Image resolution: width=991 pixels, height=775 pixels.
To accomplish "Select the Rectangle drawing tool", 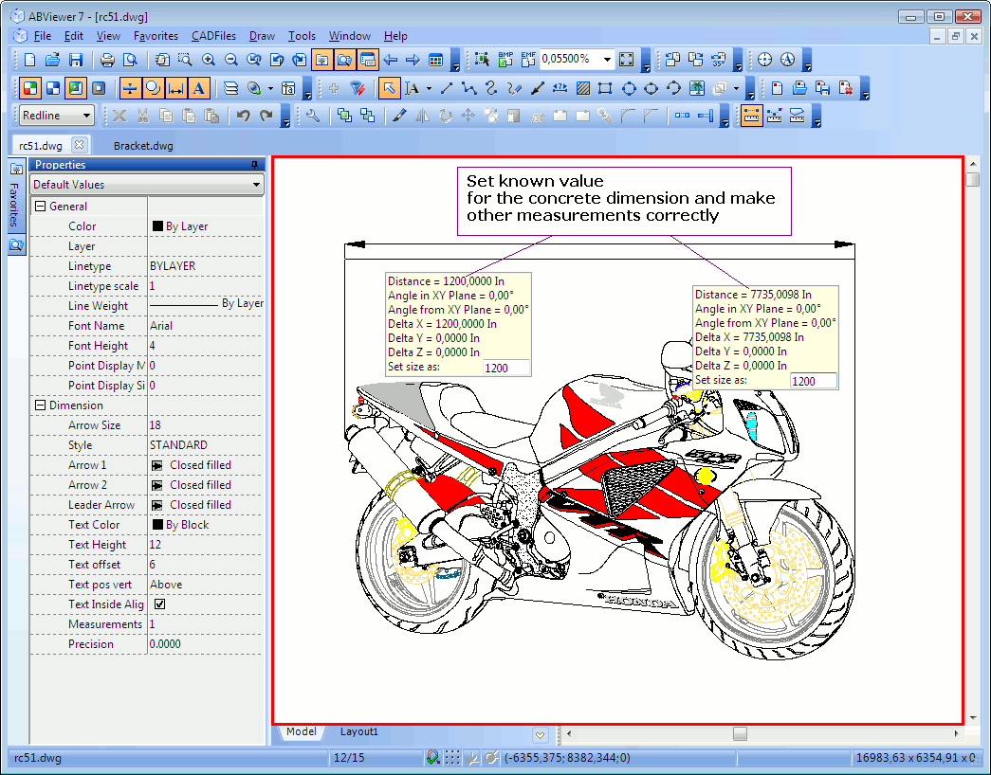I will click(x=605, y=88).
